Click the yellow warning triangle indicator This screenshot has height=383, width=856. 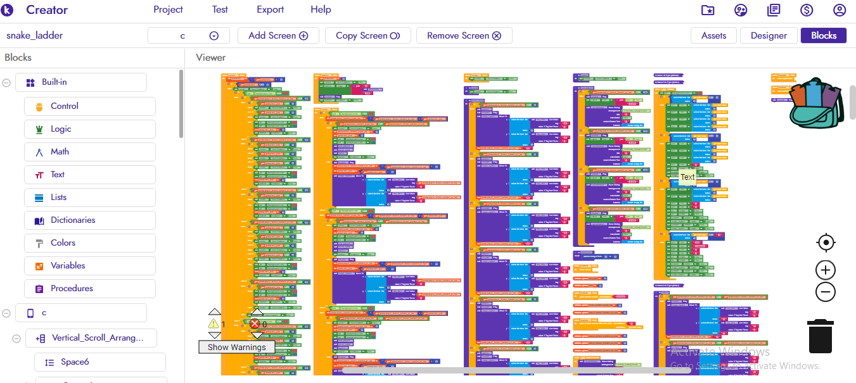[214, 323]
